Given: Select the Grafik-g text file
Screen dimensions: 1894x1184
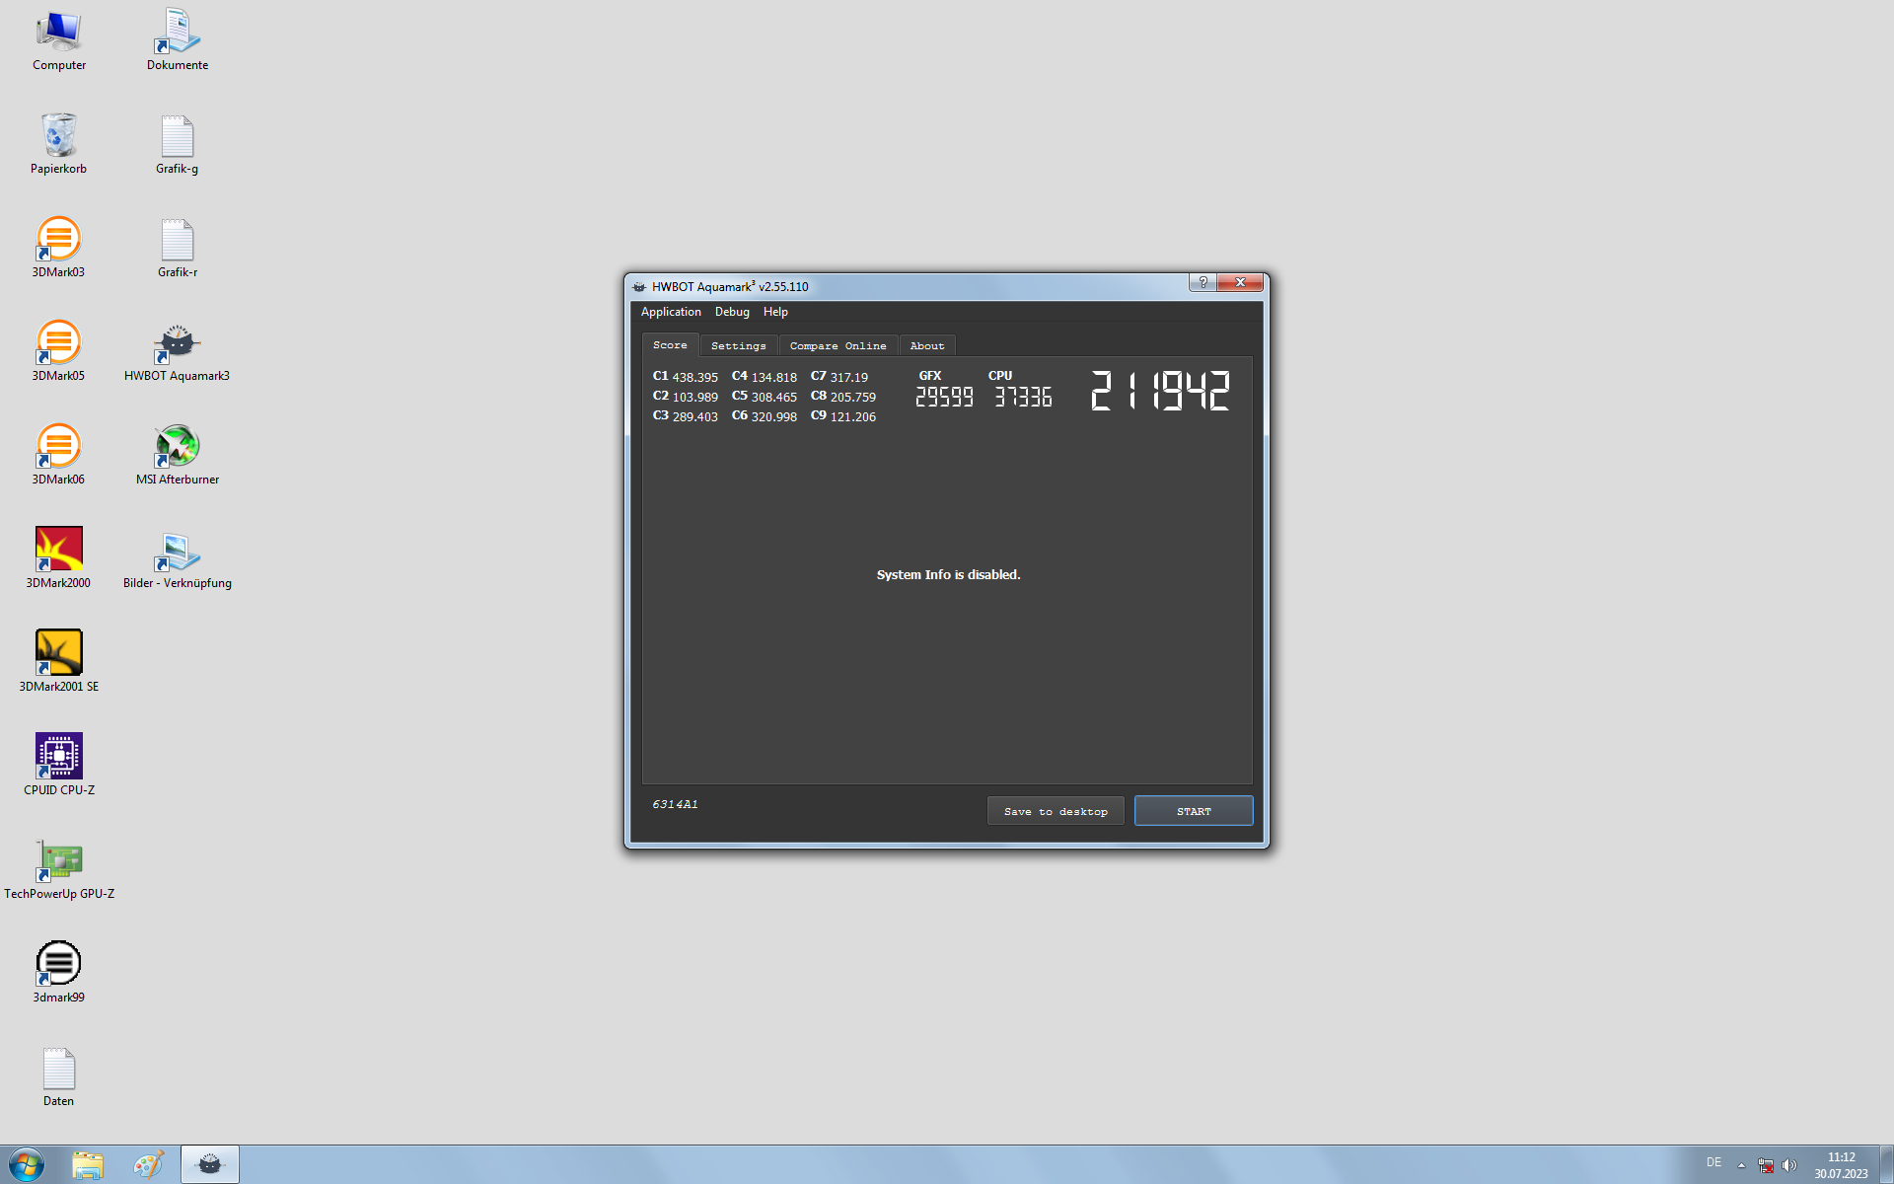Looking at the screenshot, I should coord(178,145).
